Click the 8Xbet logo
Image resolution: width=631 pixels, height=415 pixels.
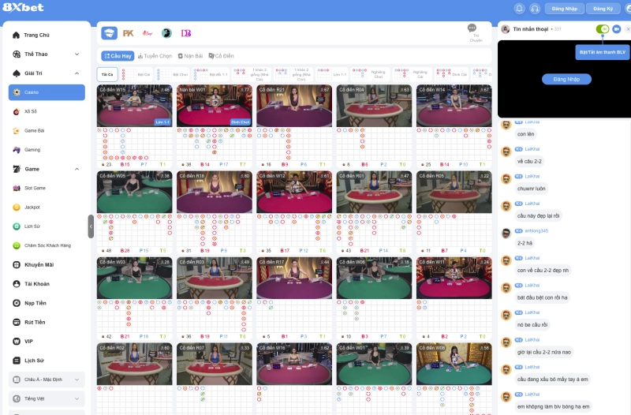(23, 7)
